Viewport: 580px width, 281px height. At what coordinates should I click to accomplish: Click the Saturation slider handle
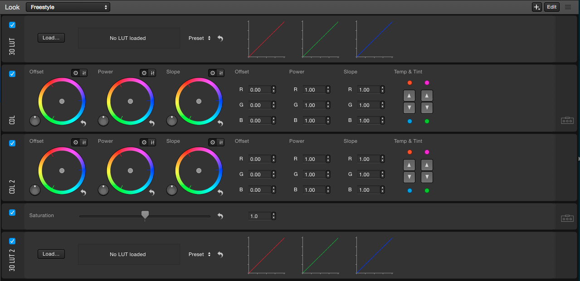coord(145,214)
